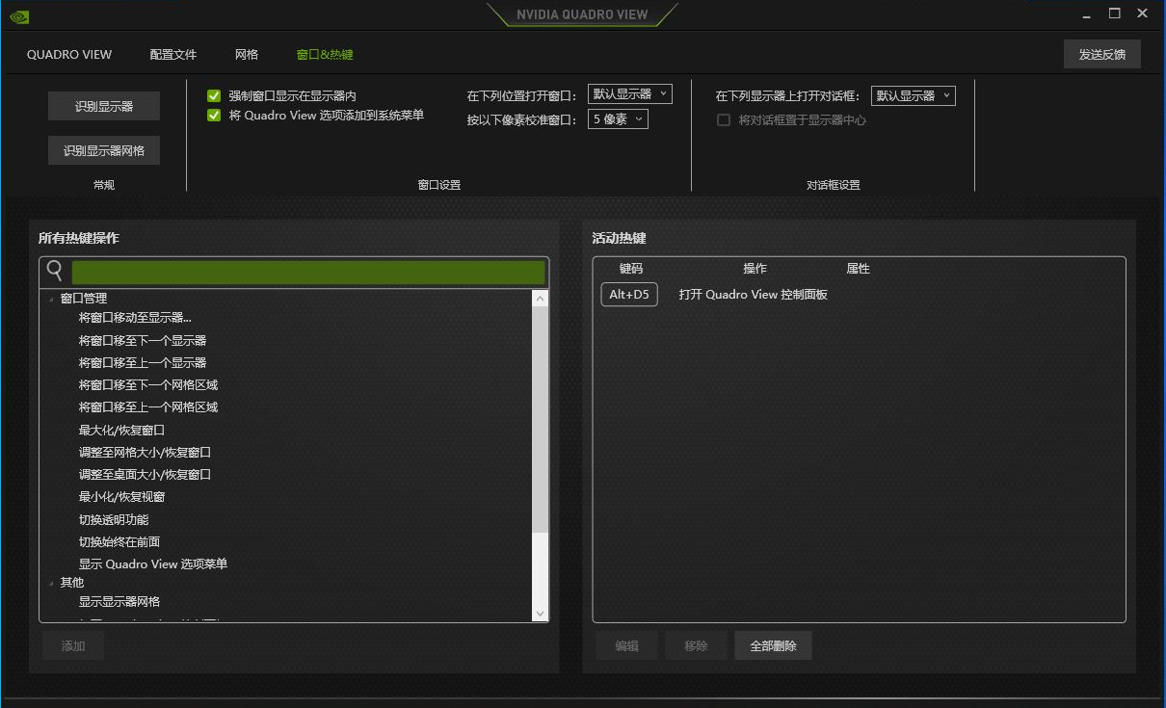Collapse the 窗口管理 tree section

(52, 297)
